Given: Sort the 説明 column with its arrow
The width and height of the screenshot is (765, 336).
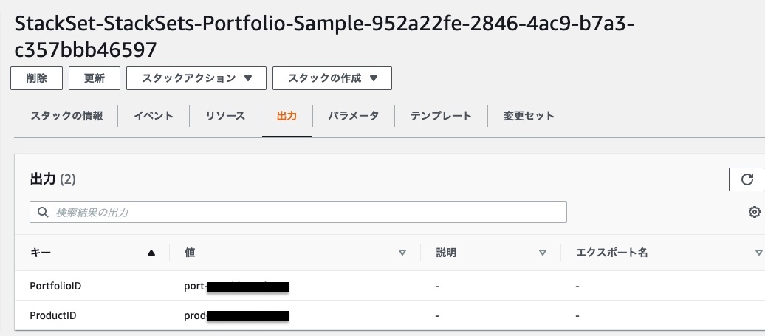Looking at the screenshot, I should [x=543, y=253].
